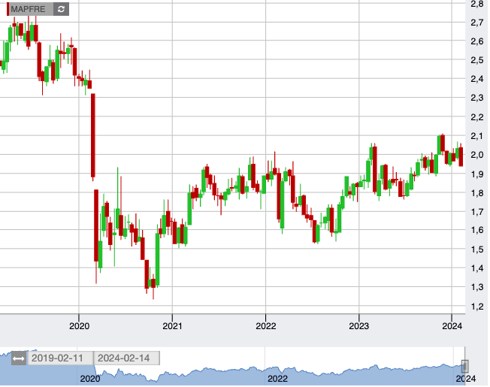Click the 2024 label on chart axis
This screenshot has width=490, height=387.
click(x=452, y=327)
